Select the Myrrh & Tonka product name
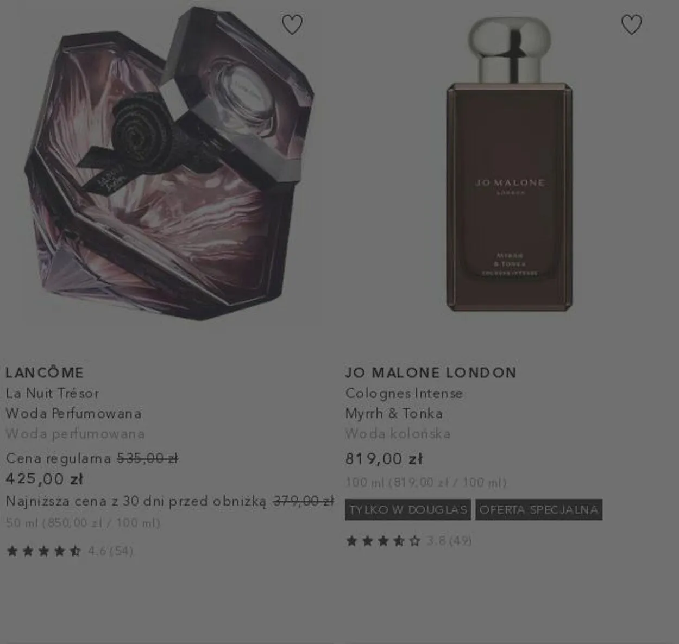The height and width of the screenshot is (644, 679). tap(394, 413)
